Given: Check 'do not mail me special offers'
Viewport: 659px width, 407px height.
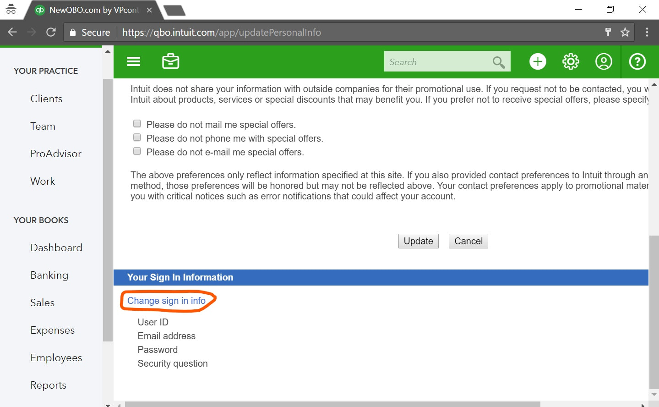Looking at the screenshot, I should point(137,124).
